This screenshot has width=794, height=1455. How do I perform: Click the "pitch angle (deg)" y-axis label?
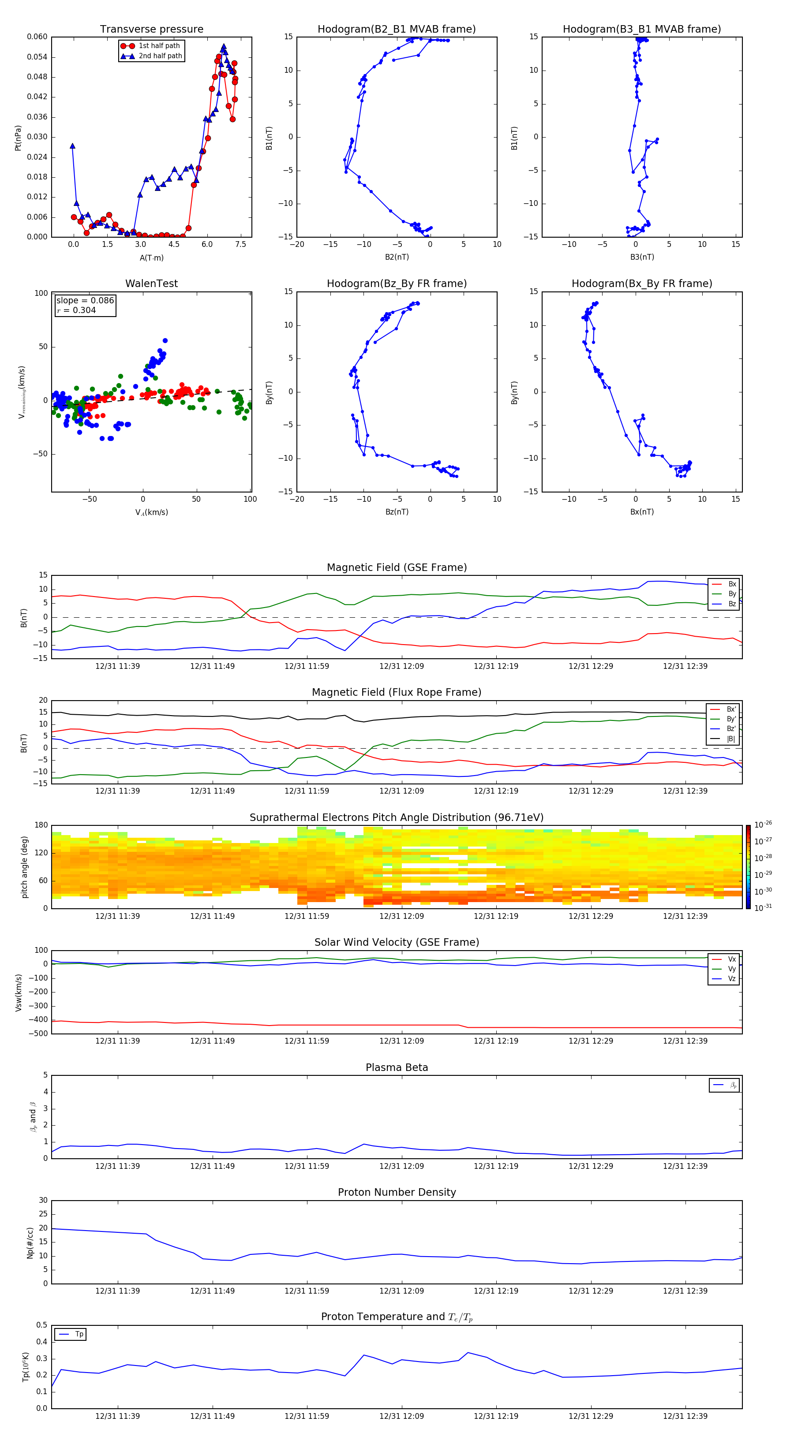[24, 866]
